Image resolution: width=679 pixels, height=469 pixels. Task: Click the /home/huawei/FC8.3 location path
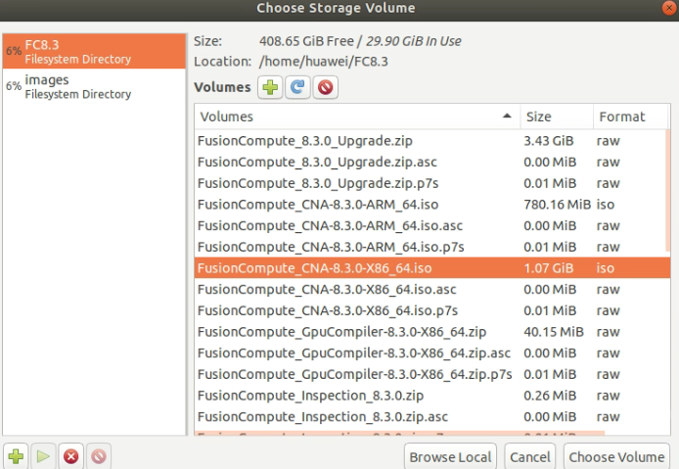tap(324, 62)
